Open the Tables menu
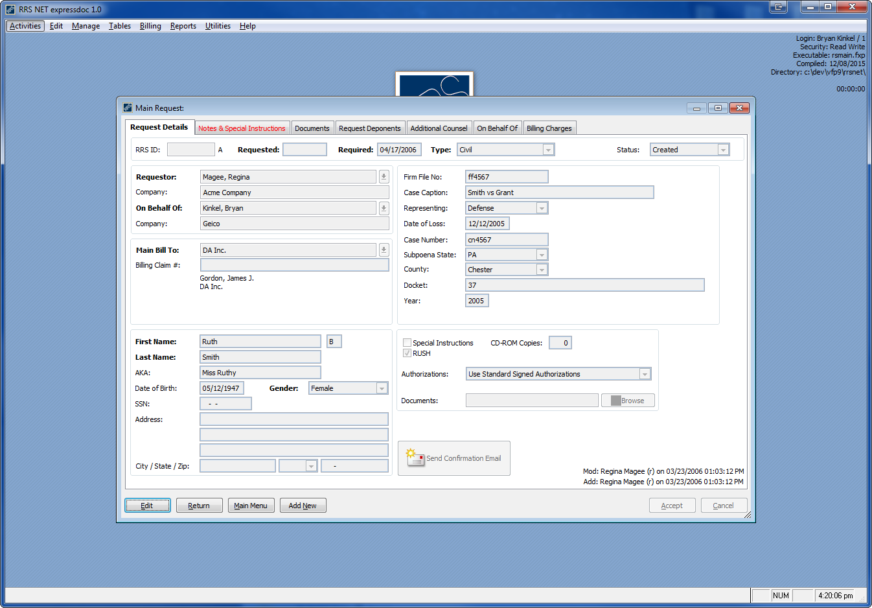872x608 pixels. coord(120,26)
